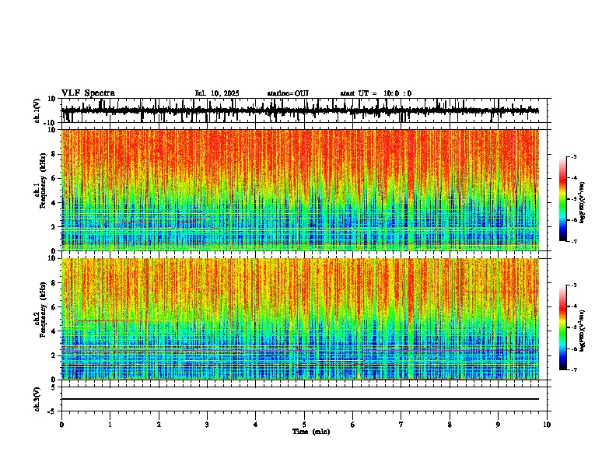This screenshot has width=616, height=476.
Task: Click the "6" kHz tick on ch.2 spectrogram axis
Action: (54, 306)
